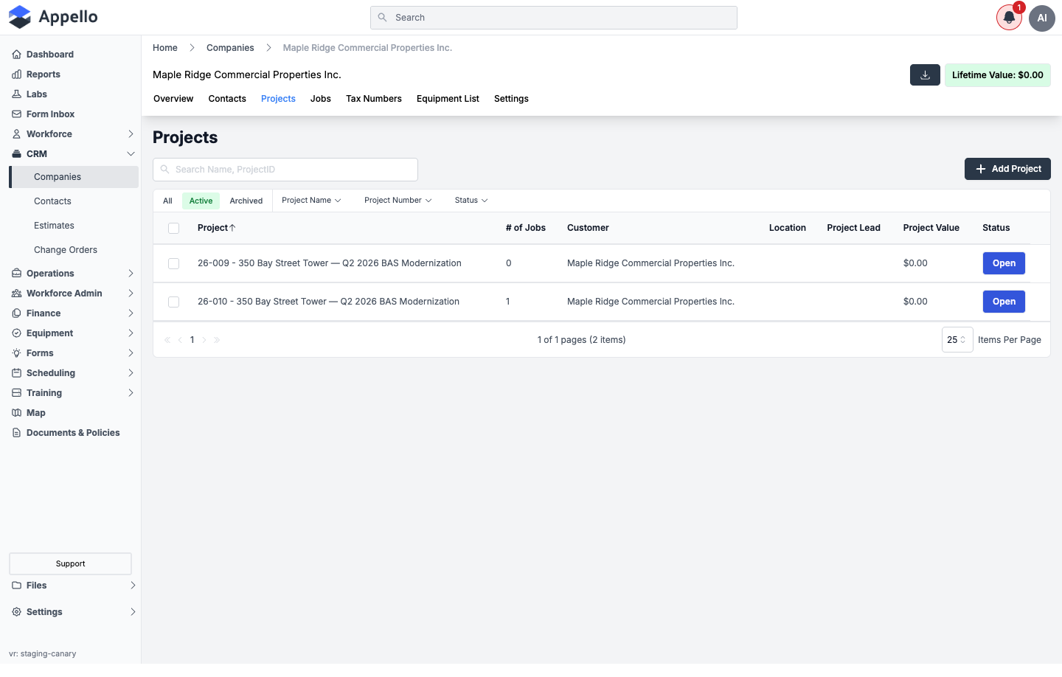The width and height of the screenshot is (1062, 677).
Task: Open the Status filter dropdown
Action: coord(471,201)
